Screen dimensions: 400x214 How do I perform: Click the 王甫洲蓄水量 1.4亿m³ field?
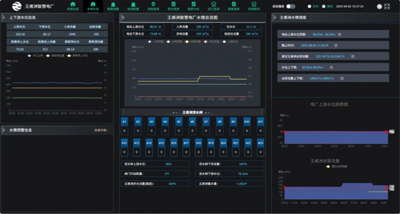[230, 184]
